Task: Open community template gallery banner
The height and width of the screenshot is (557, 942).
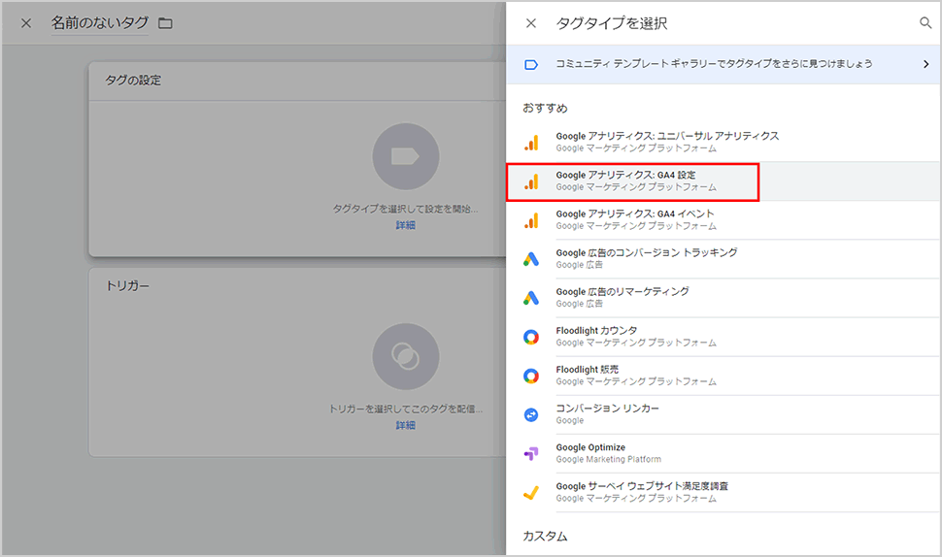Action: pyautogui.click(x=723, y=64)
